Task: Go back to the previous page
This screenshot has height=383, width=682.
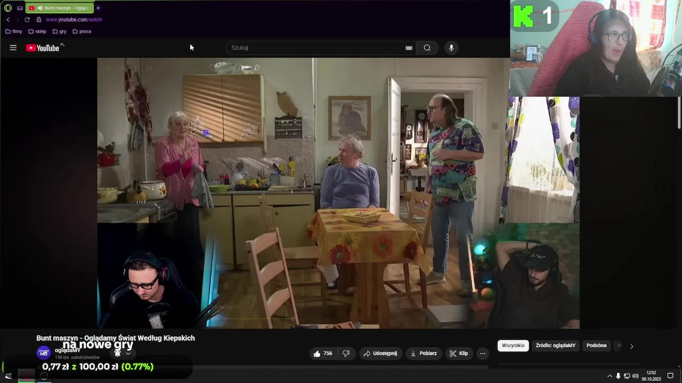Action: [8, 20]
